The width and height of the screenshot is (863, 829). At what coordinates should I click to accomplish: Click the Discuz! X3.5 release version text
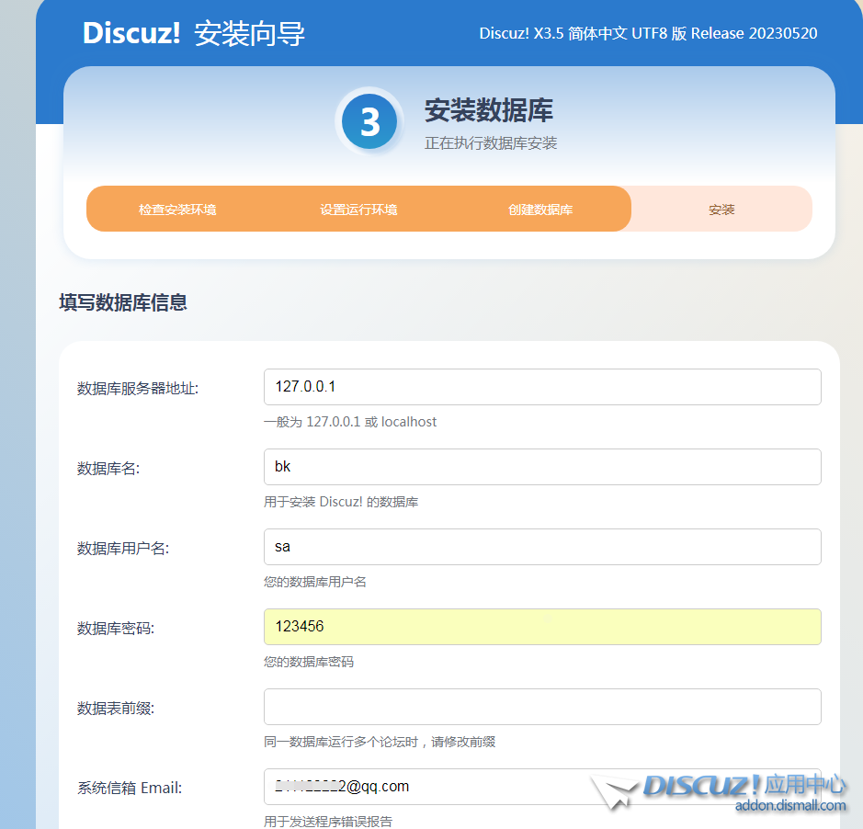tap(648, 34)
